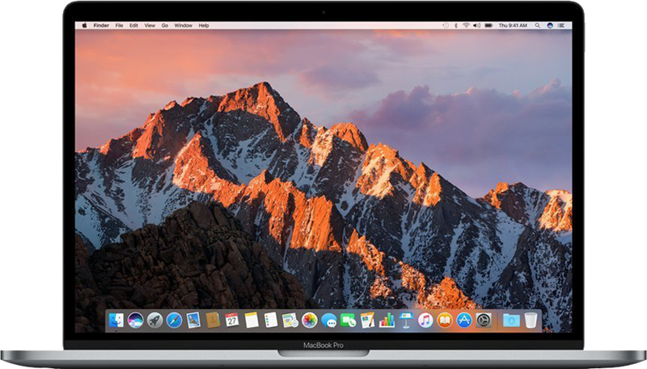This screenshot has height=369, width=647.
Task: Open the Apple menu
Action: (x=84, y=25)
